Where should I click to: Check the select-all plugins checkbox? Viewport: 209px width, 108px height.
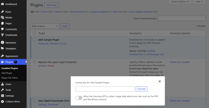click(x=34, y=33)
